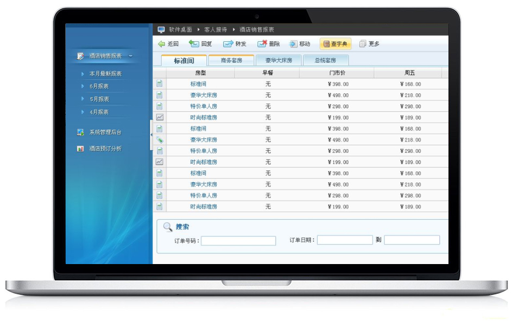
Task: Click the paperclip icon beside second 豪华大床房 row
Action: click(159, 139)
